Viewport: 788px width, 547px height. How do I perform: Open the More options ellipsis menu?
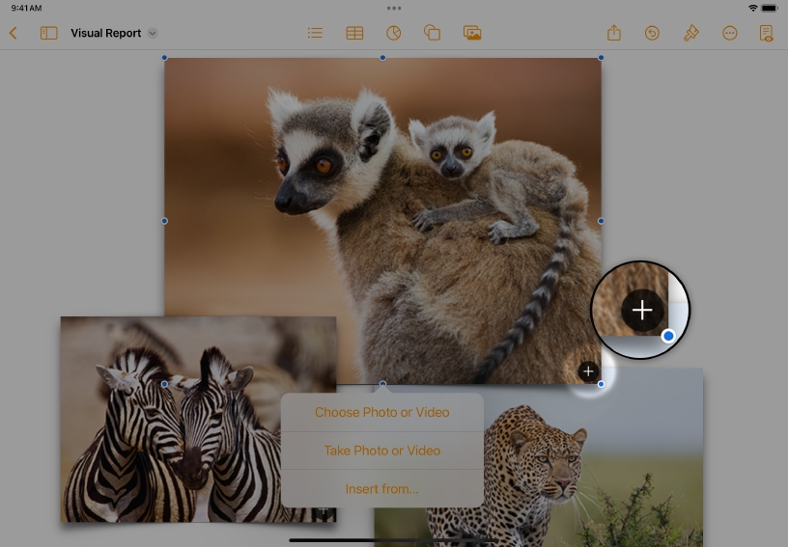[730, 33]
